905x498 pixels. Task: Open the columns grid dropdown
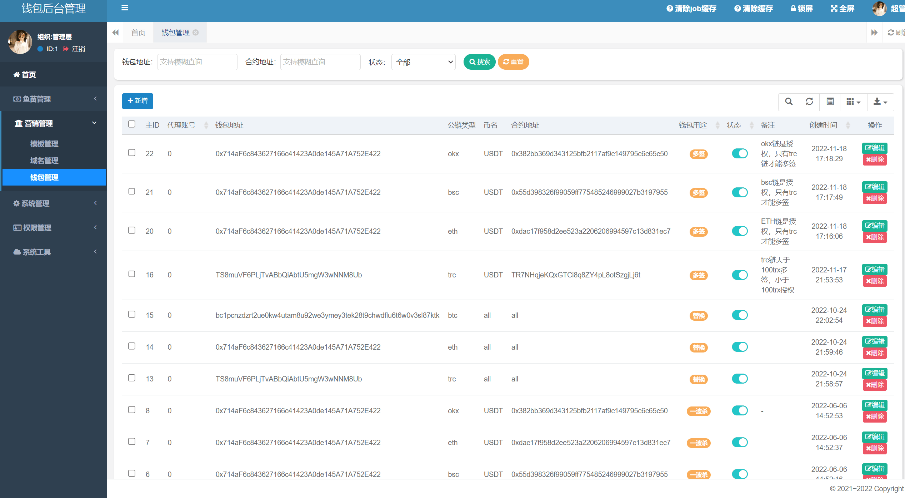click(x=853, y=102)
